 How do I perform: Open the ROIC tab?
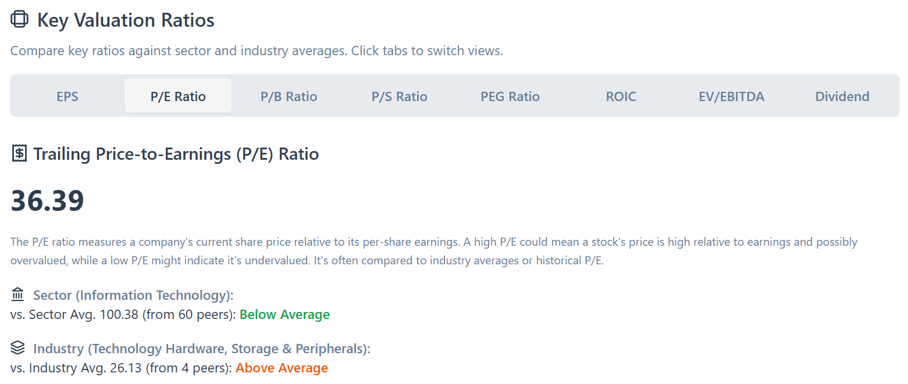[x=621, y=96]
